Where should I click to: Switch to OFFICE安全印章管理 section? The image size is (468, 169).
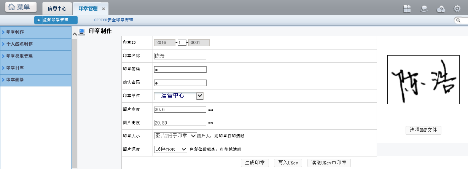point(113,20)
